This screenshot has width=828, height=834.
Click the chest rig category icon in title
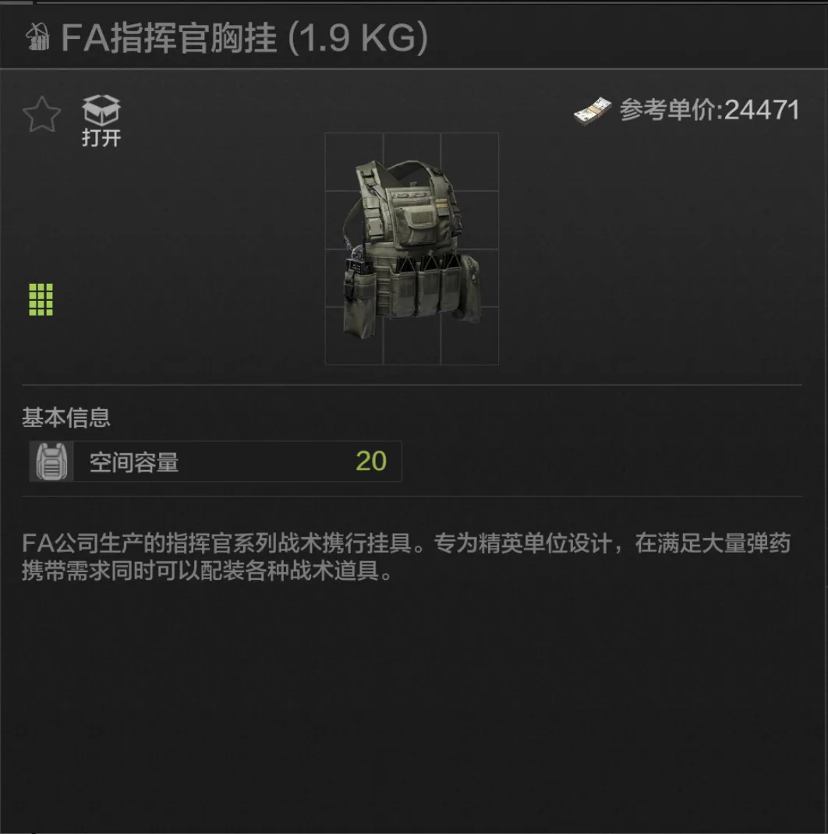37,37
